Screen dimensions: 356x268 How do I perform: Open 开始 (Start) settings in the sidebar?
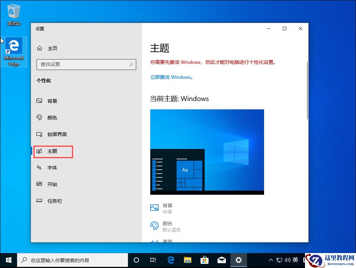(x=52, y=184)
